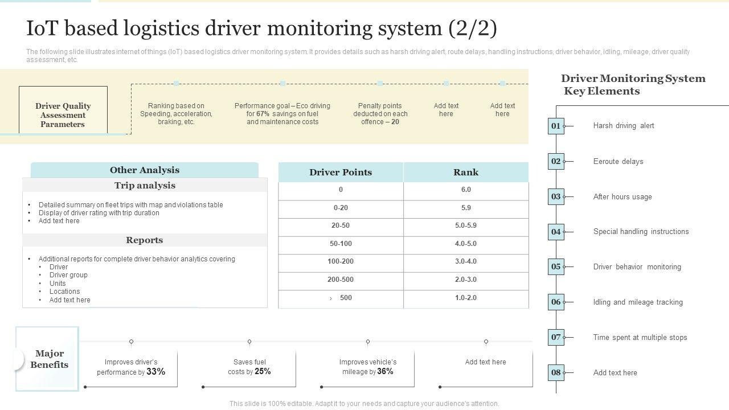This screenshot has height=410, width=729.
Task: Select the 200-500 driver points table cell
Action: [x=341, y=280]
